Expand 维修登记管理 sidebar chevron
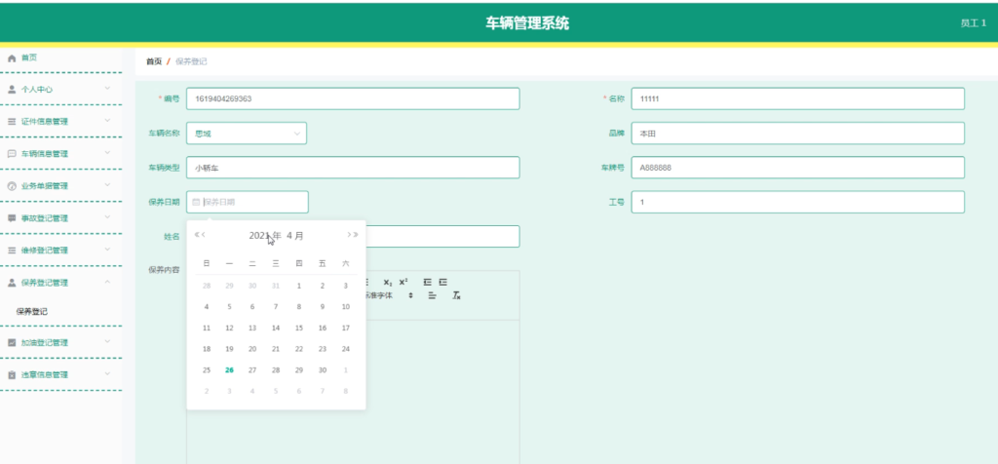This screenshot has height=464, width=998. click(x=107, y=250)
